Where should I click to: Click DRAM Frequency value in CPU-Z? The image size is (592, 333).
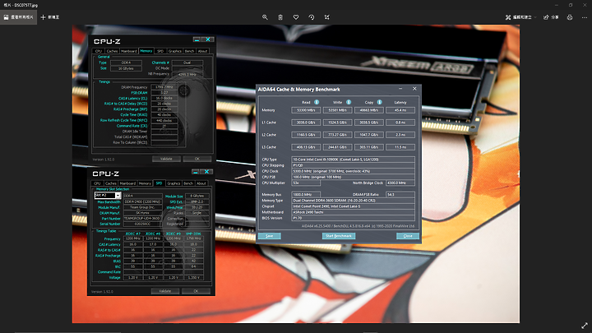pyautogui.click(x=164, y=87)
